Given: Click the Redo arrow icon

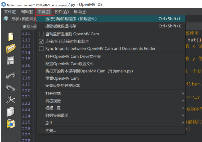Looking at the screenshot, I should (x=11, y=88).
